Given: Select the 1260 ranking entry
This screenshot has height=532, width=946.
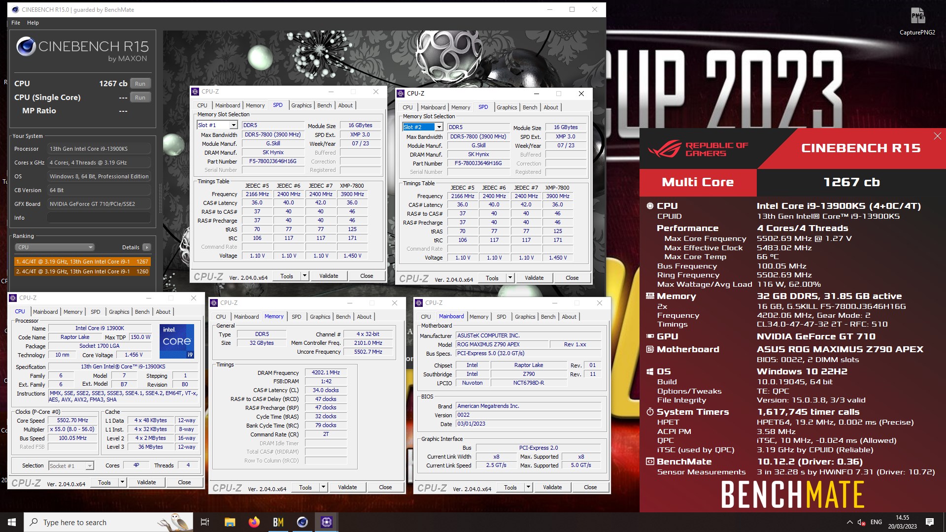Looking at the screenshot, I should 82,271.
